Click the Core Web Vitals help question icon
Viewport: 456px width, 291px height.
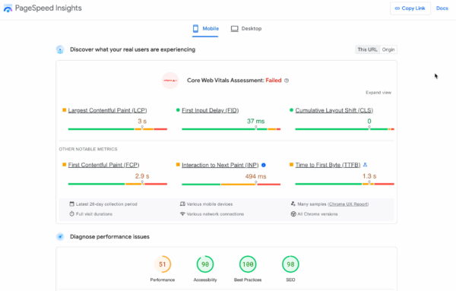pos(287,81)
